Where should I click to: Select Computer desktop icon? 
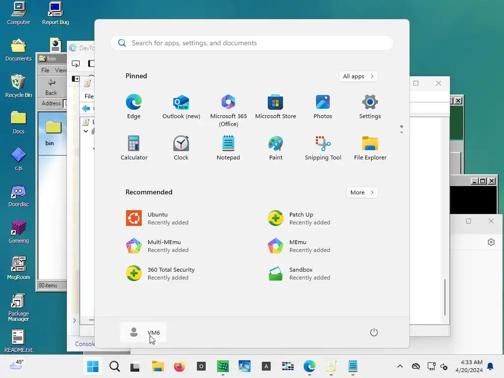pyautogui.click(x=18, y=13)
